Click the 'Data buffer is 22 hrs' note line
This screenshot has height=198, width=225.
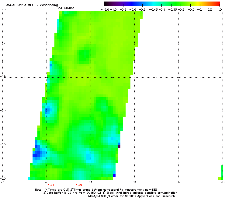[x=110, y=193]
